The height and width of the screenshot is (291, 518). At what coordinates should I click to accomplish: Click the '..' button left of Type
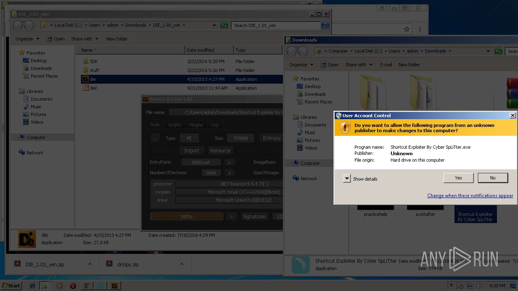pyautogui.click(x=155, y=138)
